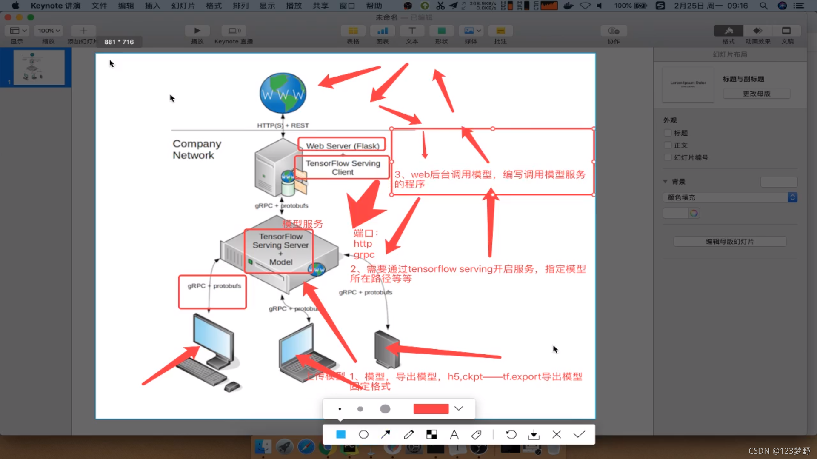Image resolution: width=817 pixels, height=459 pixels.
Task: Open the View options dropdown
Action: tap(17, 31)
